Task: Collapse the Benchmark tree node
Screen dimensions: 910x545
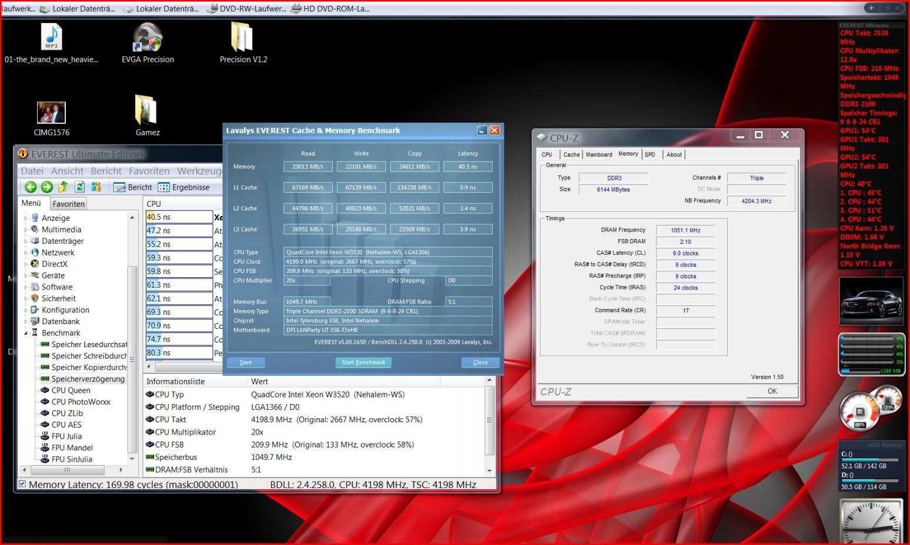Action: (25, 333)
